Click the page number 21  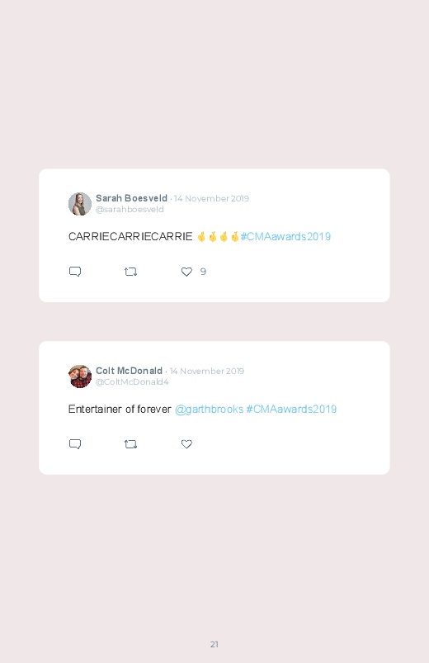(x=214, y=644)
